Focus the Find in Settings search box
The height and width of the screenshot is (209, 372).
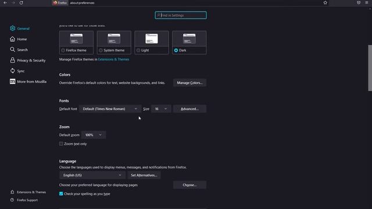coord(181,15)
